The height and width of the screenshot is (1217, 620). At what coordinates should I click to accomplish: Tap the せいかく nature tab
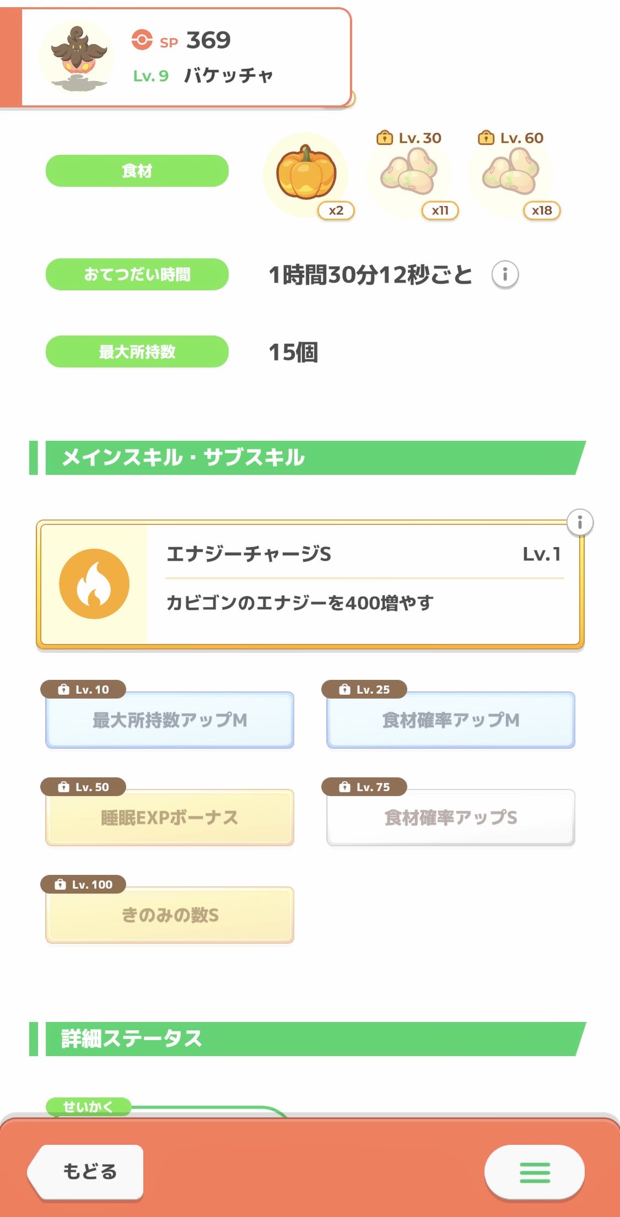(88, 1106)
